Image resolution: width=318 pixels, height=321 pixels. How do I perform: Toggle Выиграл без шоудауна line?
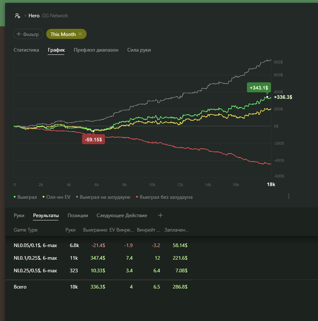coord(164,197)
